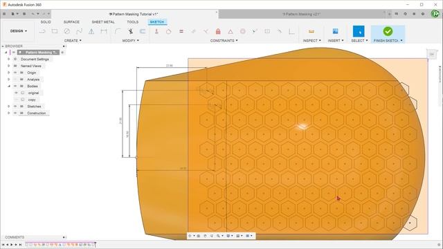Select the SKETCH tab
This screenshot has width=443, height=249.
pyautogui.click(x=157, y=21)
